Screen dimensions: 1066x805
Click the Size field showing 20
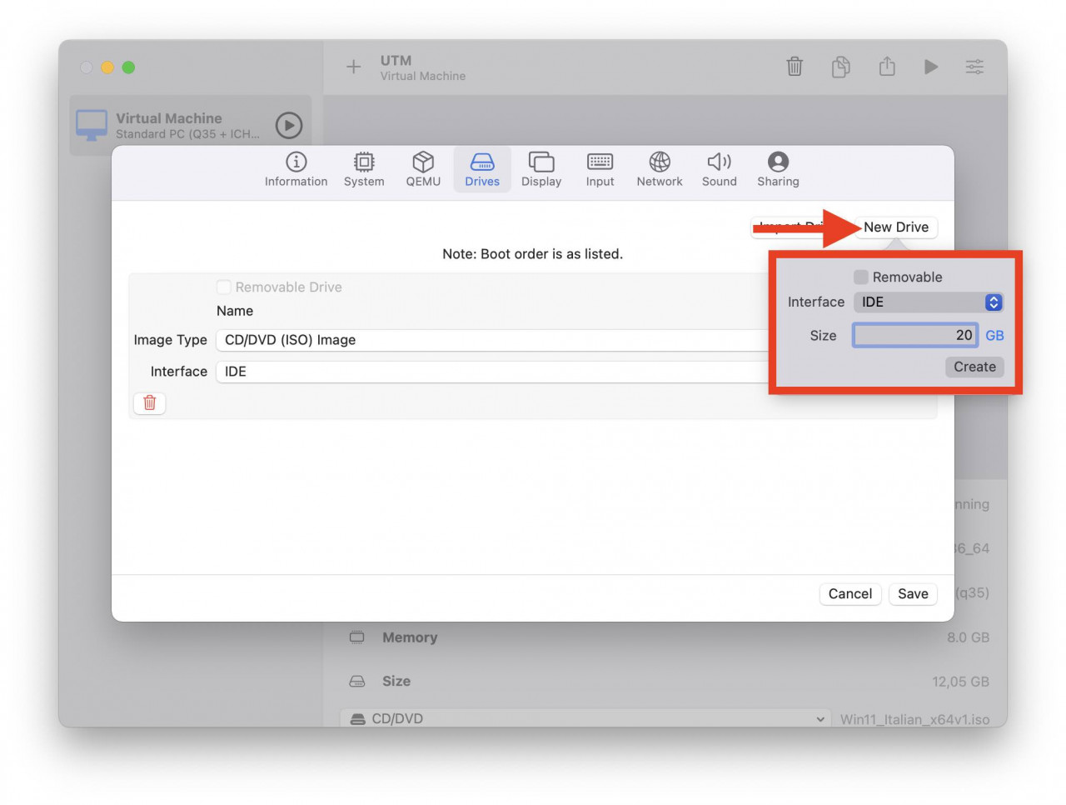(915, 335)
